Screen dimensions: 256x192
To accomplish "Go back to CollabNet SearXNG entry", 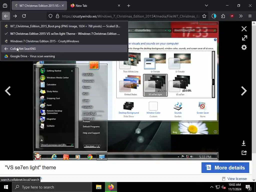I will click(x=64, y=49).
